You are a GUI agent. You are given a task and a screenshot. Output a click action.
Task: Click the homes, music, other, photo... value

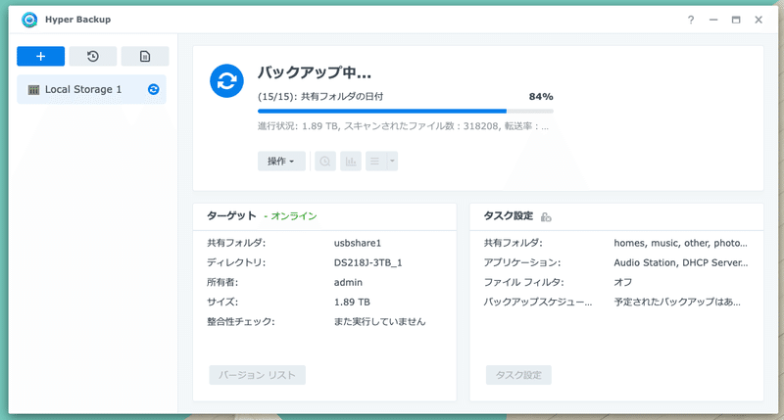coord(680,243)
